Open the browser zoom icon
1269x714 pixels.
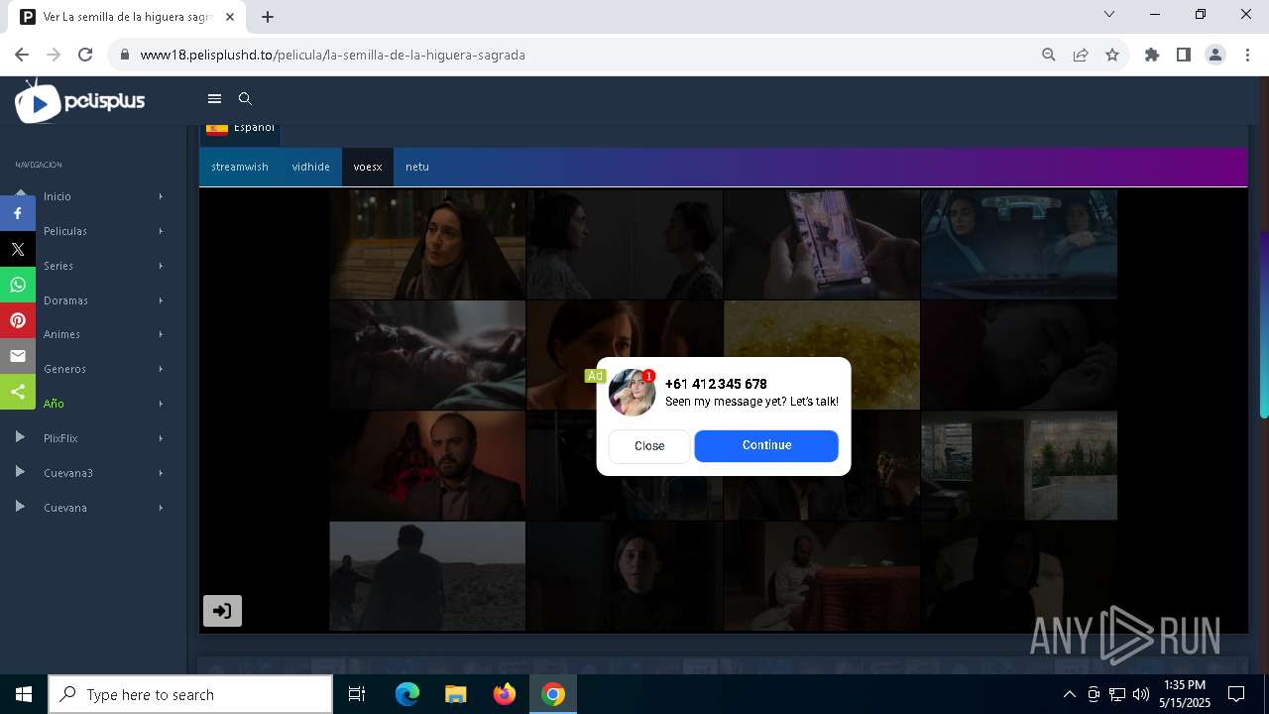1049,55
